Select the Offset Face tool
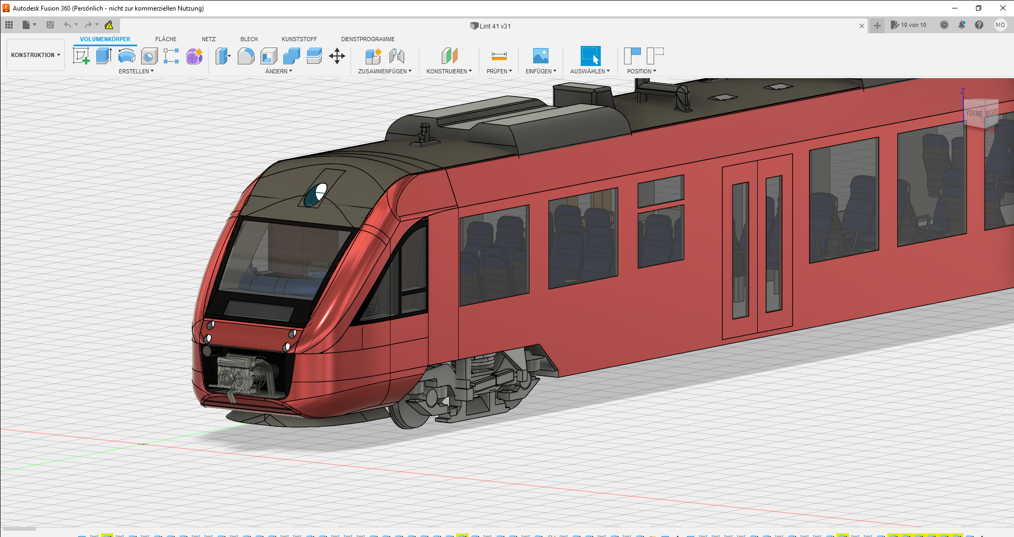This screenshot has height=537, width=1014. click(x=314, y=56)
